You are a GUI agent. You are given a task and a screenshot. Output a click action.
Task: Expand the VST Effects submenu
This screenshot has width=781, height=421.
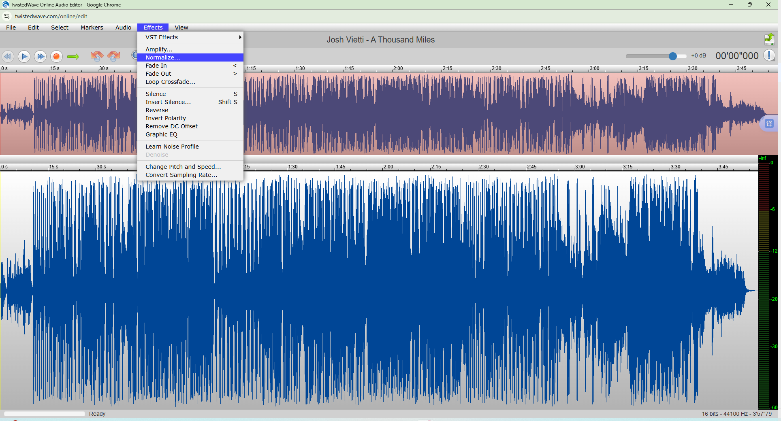(190, 37)
